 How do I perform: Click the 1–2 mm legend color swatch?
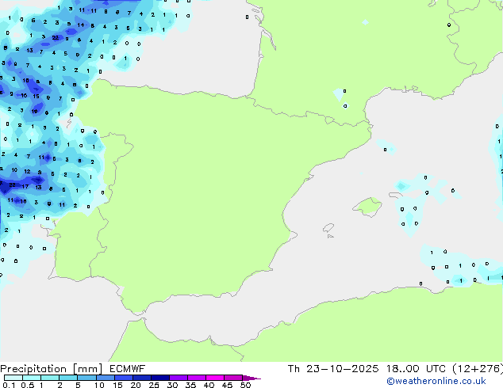point(50,378)
